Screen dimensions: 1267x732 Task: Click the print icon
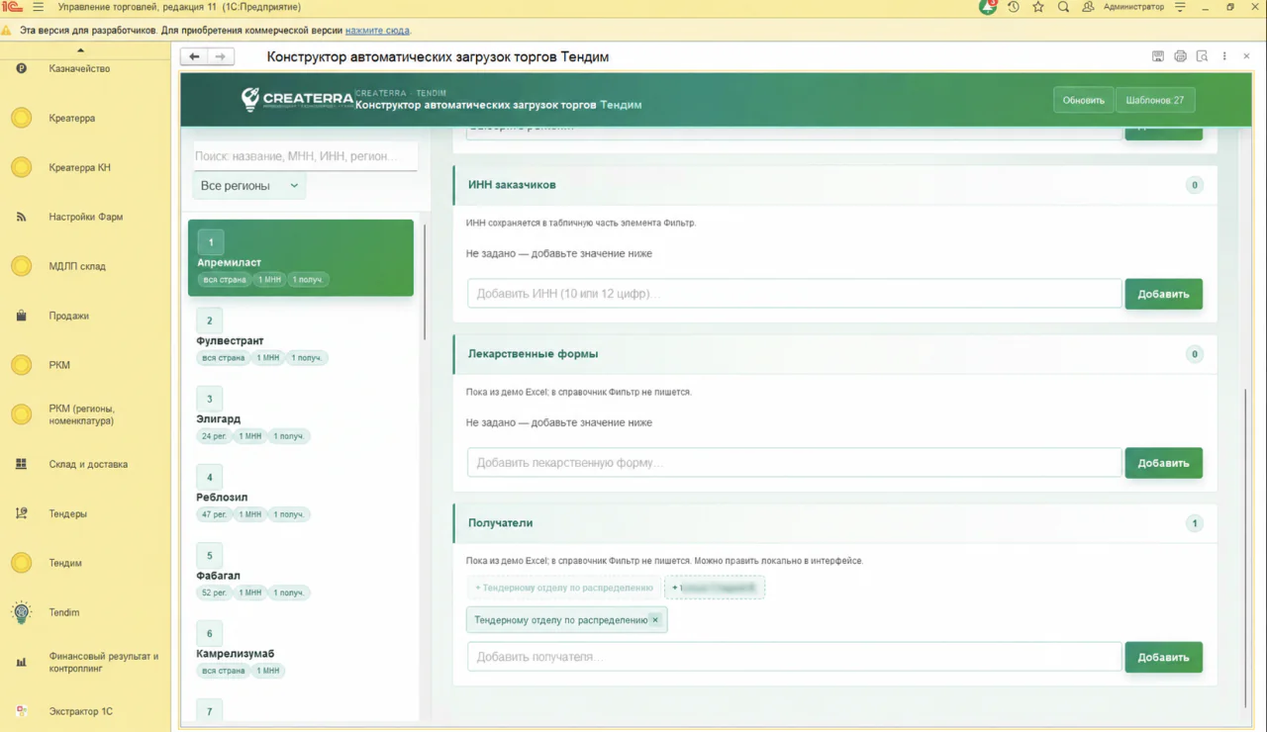click(1180, 56)
